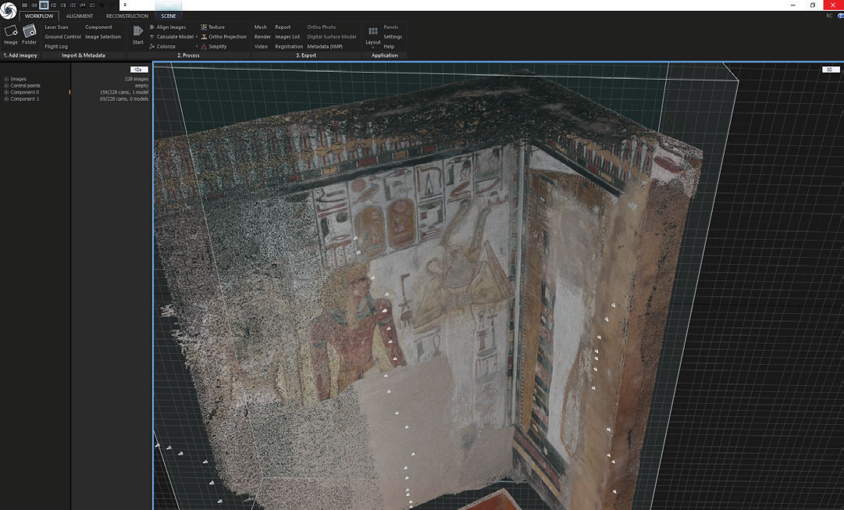Click the Digital Surface Model export option
Viewport: 844px width, 510px height.
click(332, 37)
